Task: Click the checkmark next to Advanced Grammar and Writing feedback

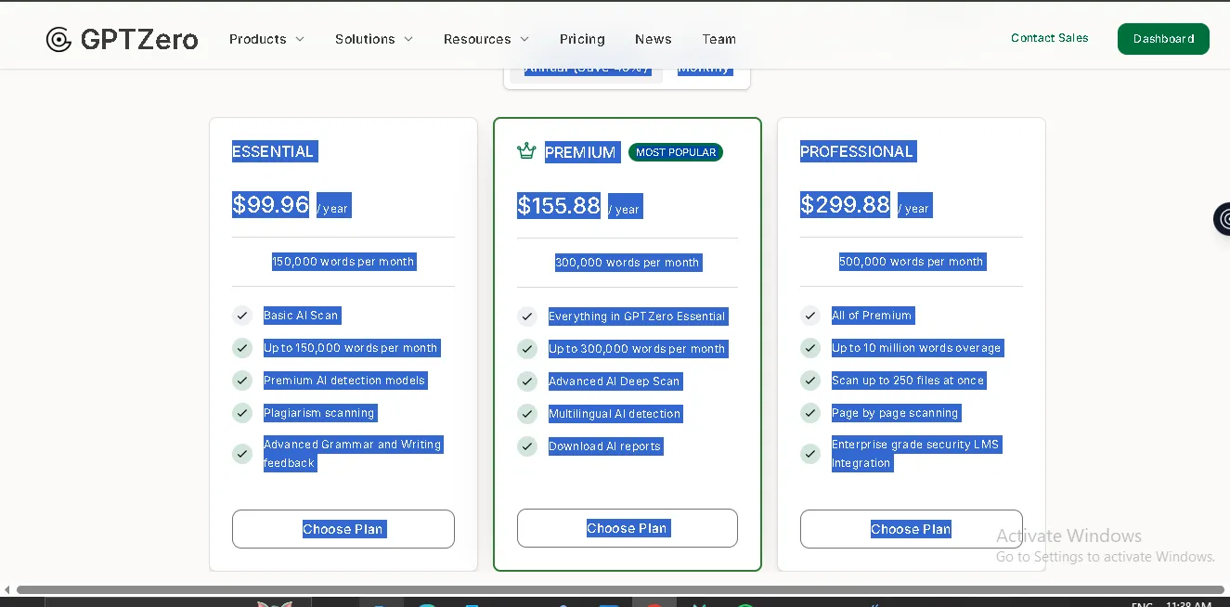Action: 242,454
